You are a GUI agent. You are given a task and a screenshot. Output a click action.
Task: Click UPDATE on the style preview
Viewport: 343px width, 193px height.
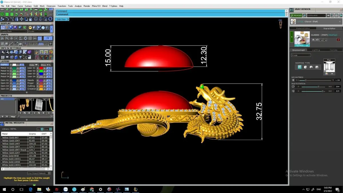click(302, 45)
